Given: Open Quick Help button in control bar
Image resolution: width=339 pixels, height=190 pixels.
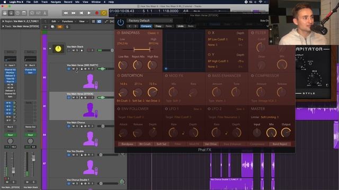Looking at the screenshot, I should (17, 13).
